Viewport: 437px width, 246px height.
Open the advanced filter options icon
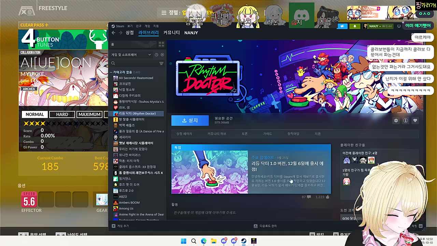161,63
